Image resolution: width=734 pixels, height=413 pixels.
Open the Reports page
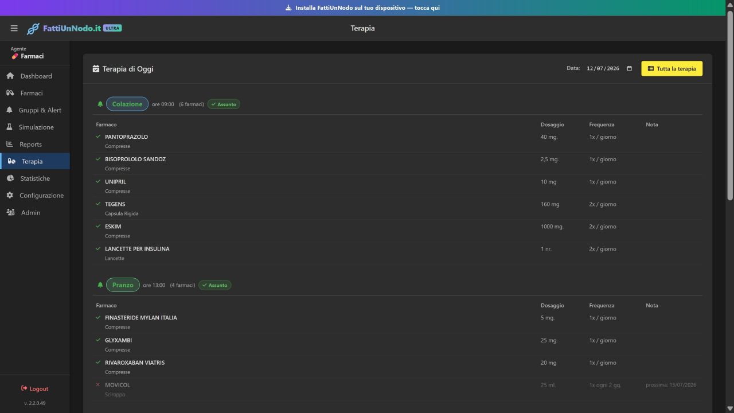[35, 145]
